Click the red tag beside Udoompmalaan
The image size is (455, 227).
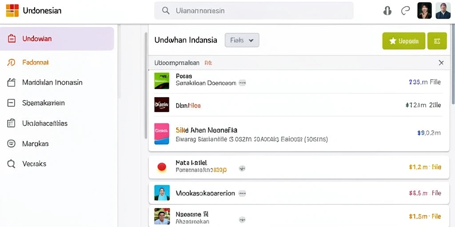point(208,63)
